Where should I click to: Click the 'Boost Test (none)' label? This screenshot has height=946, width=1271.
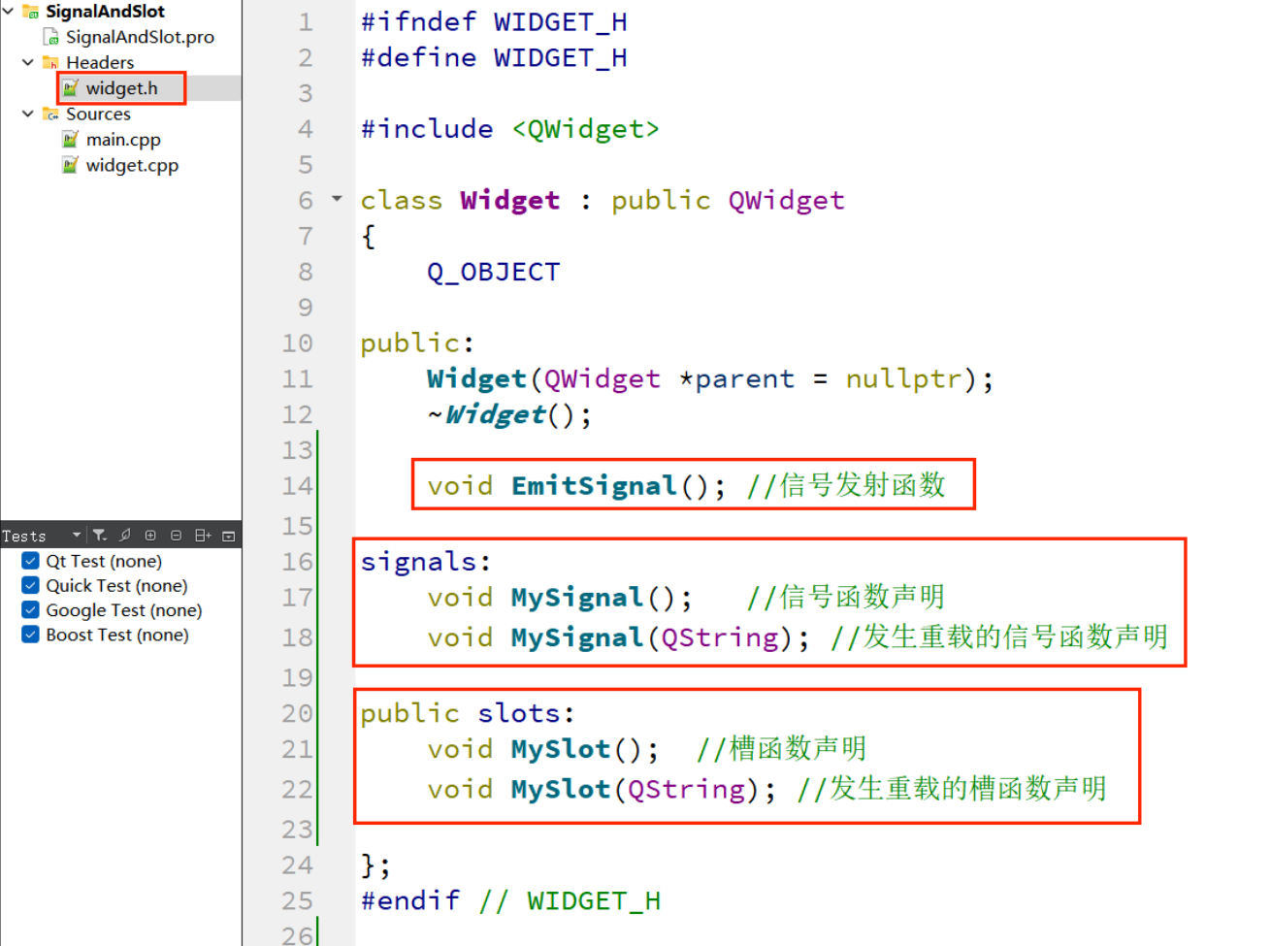(x=117, y=635)
